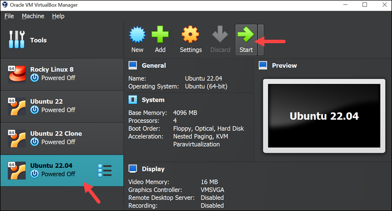The height and width of the screenshot is (211, 392).
Task: Start the VM with the green arrow
Action: (x=246, y=34)
